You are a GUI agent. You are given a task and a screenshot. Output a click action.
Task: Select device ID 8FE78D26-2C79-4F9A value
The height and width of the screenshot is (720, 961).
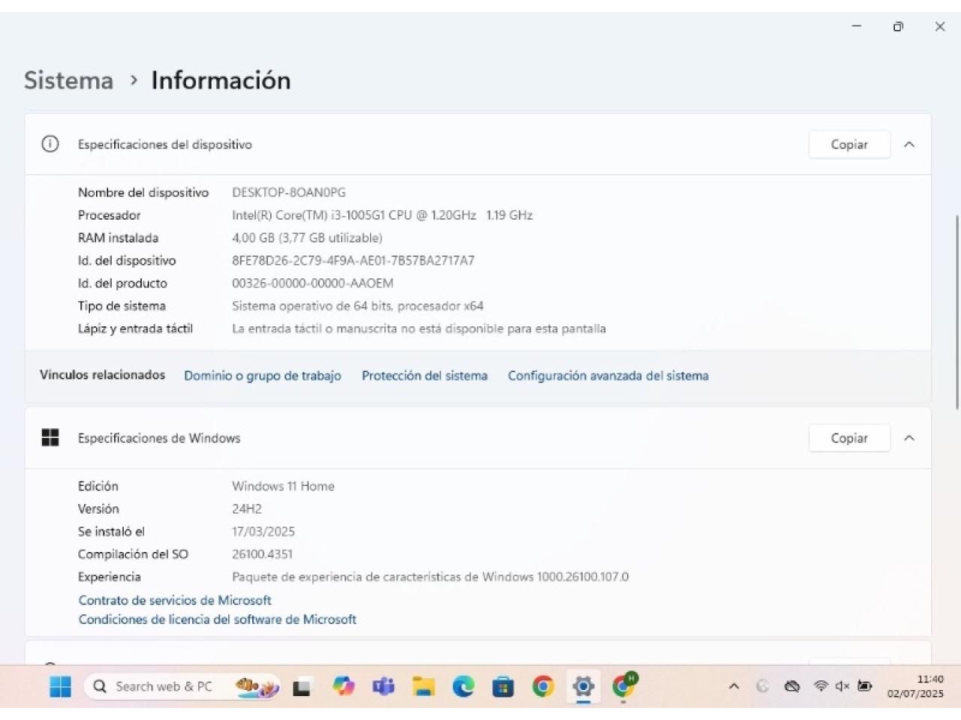coord(353,260)
